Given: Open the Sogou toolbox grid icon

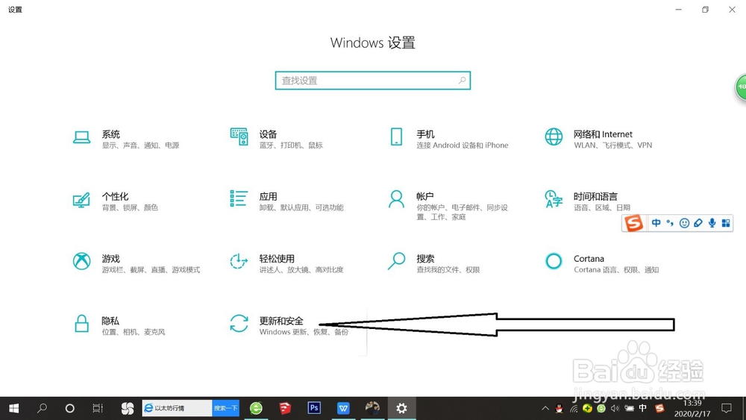Looking at the screenshot, I should pyautogui.click(x=726, y=223).
